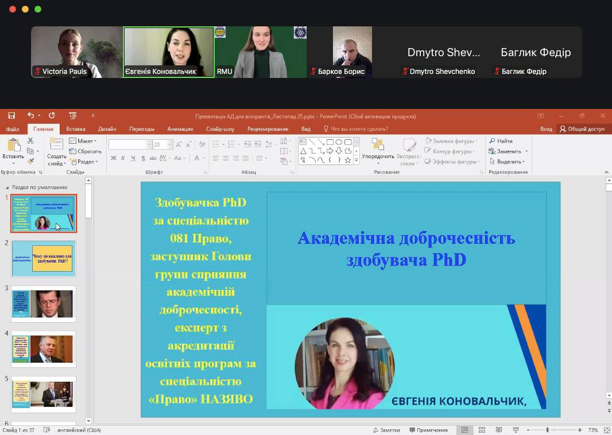This screenshot has width=612, height=435.
Task: Toggle Normal view button in status bar
Action: pos(465,430)
